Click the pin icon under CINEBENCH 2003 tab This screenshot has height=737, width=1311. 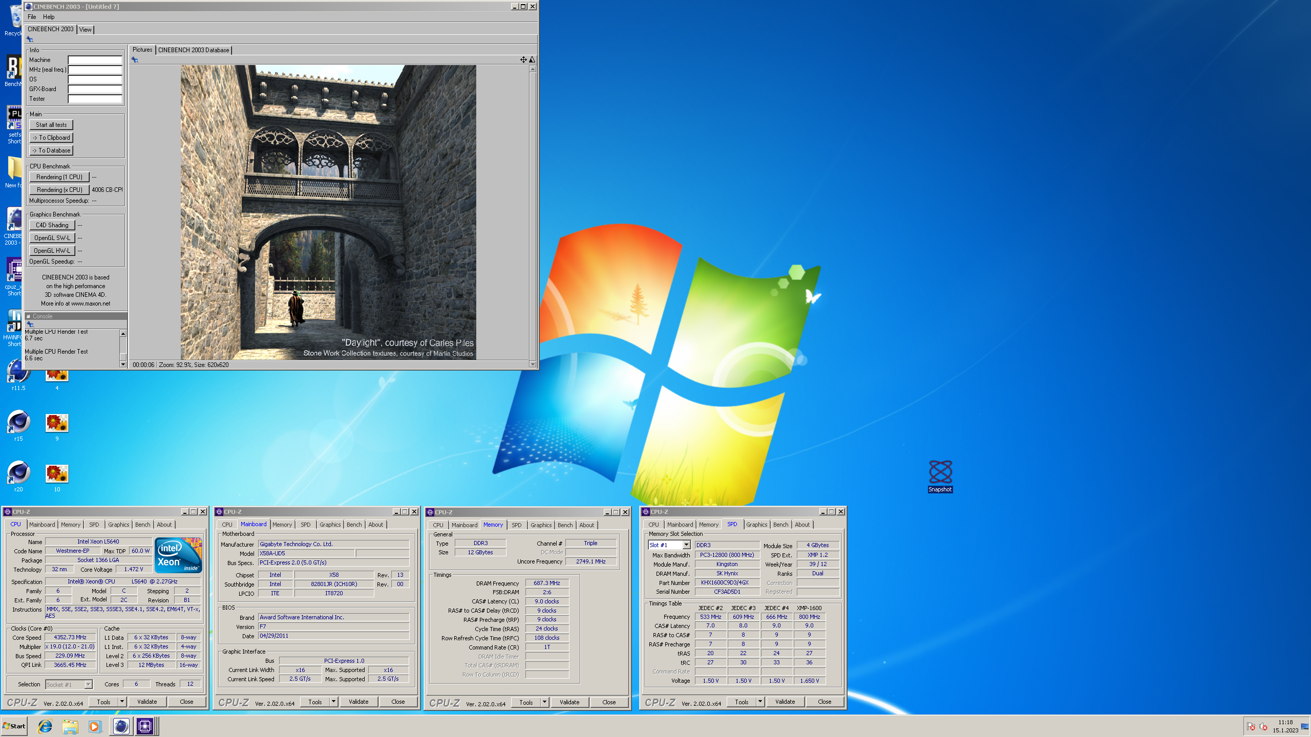coord(30,39)
